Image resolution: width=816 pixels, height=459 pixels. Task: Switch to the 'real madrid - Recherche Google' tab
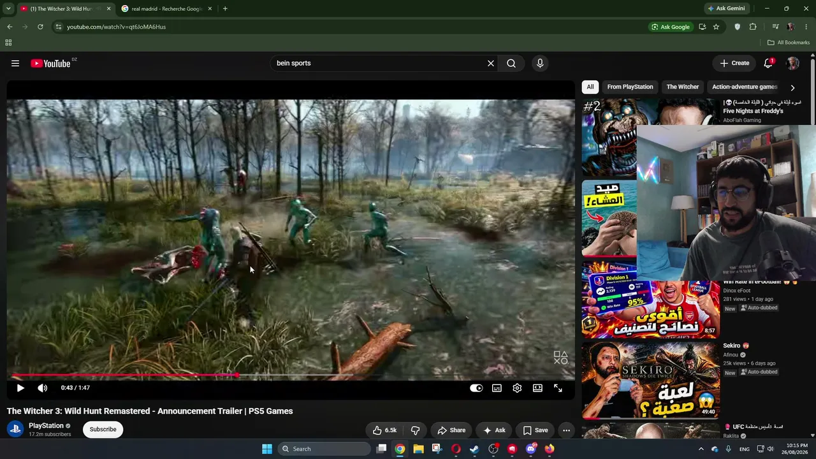pyautogui.click(x=166, y=9)
